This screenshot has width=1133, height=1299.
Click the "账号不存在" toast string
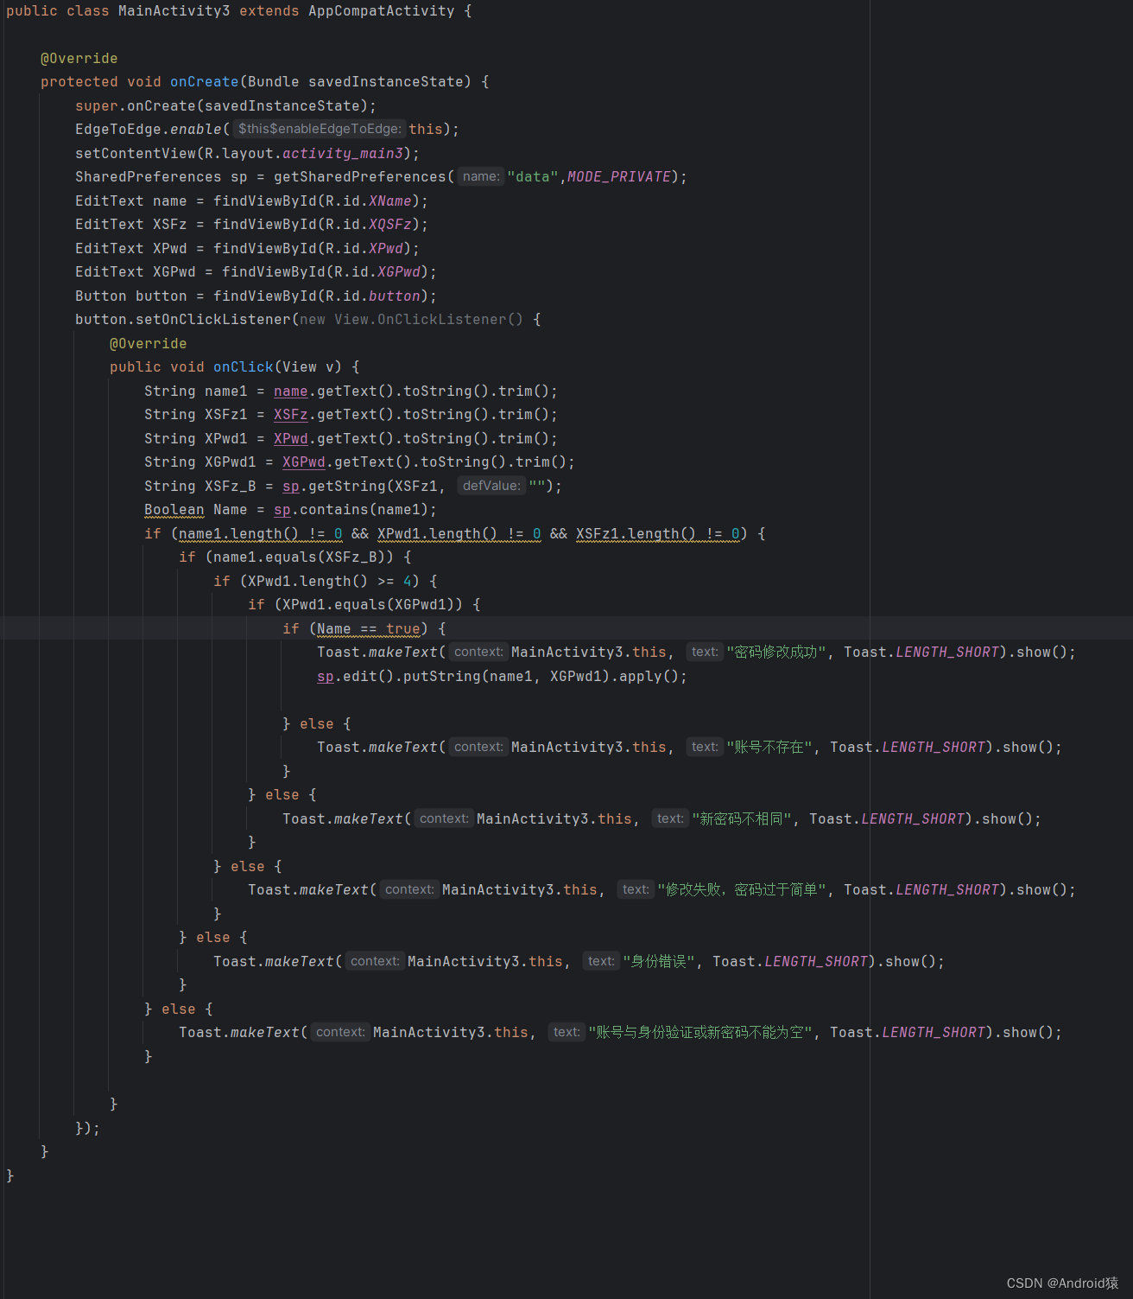[x=769, y=748]
